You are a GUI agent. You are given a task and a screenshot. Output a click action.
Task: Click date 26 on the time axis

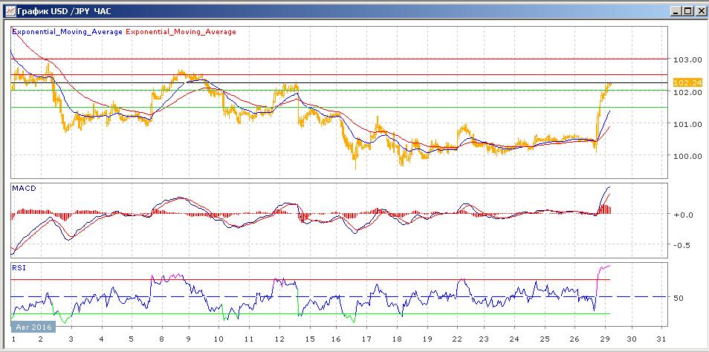tap(574, 339)
